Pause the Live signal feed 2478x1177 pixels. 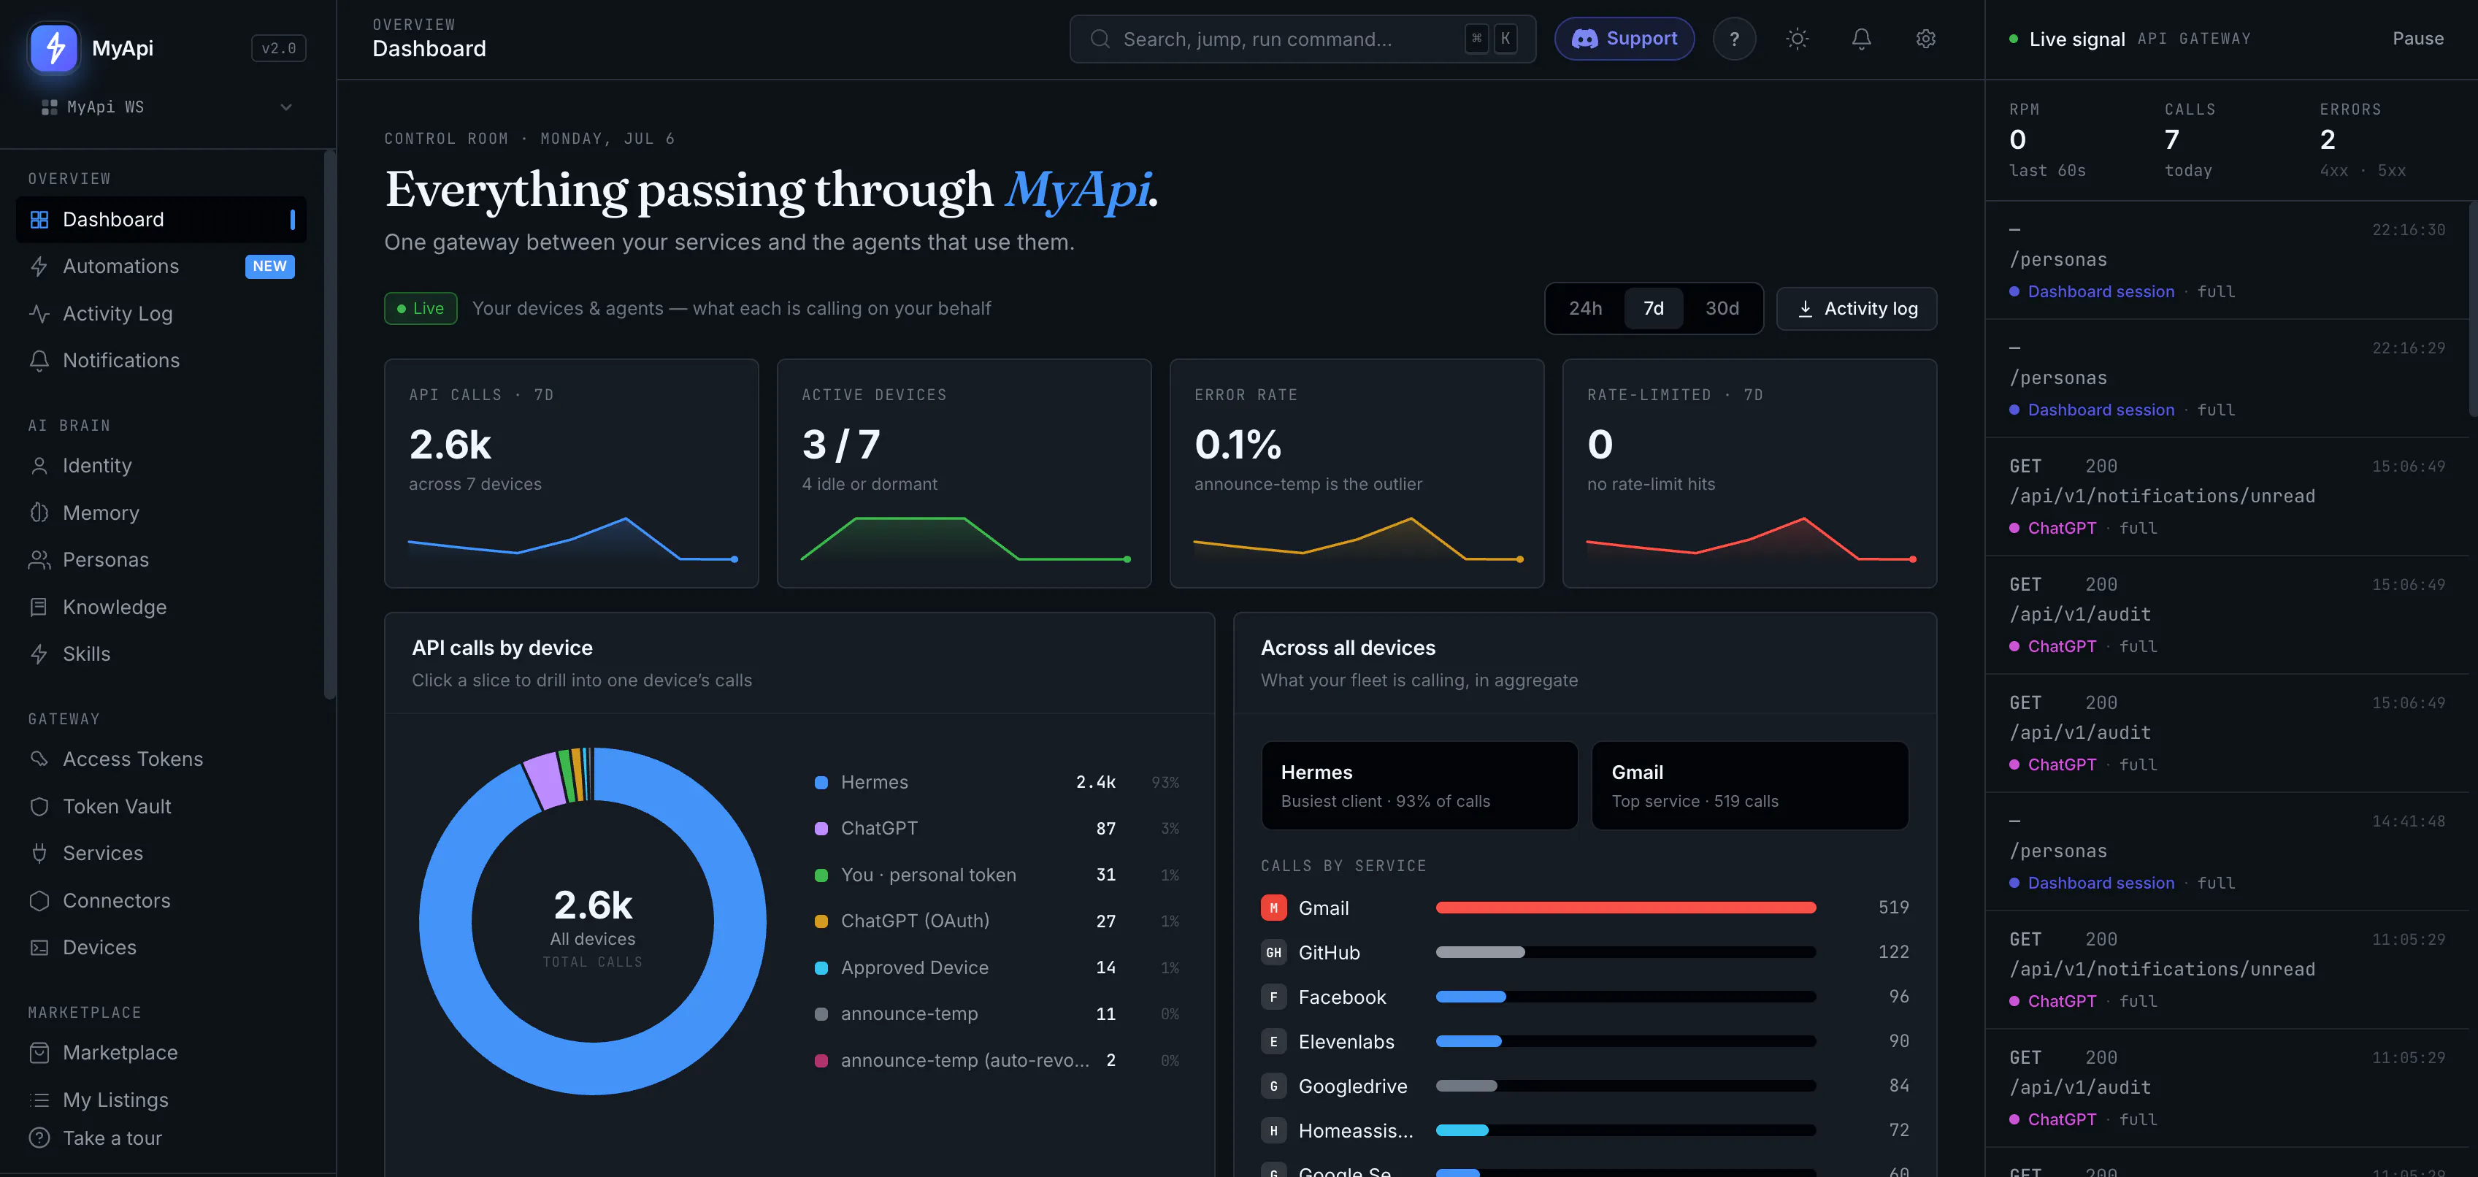(2417, 39)
